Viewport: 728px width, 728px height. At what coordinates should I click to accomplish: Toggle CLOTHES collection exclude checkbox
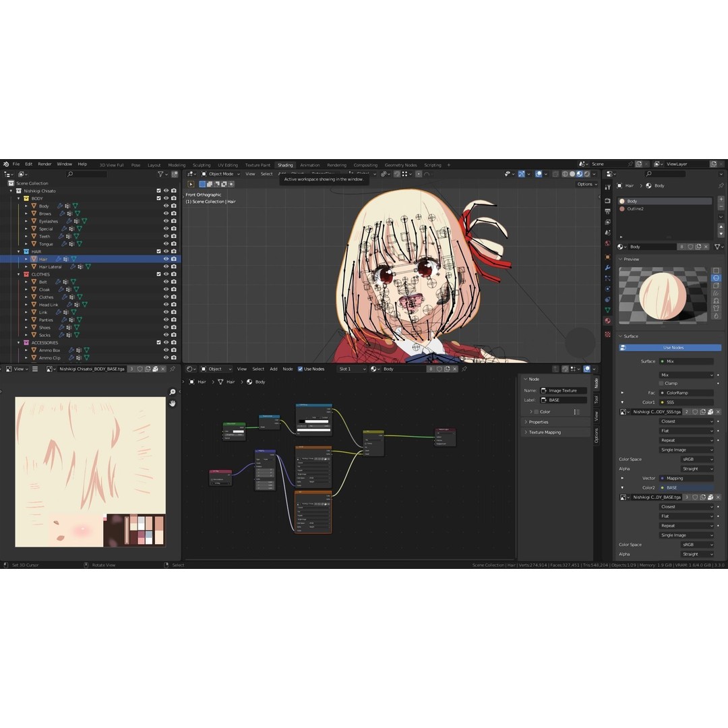coord(159,274)
